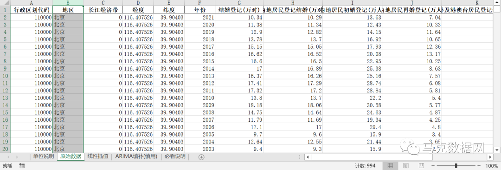Click the cell with value 13.17
Image resolution: width=501 pixels, height=170 pixels.
coord(412,54)
